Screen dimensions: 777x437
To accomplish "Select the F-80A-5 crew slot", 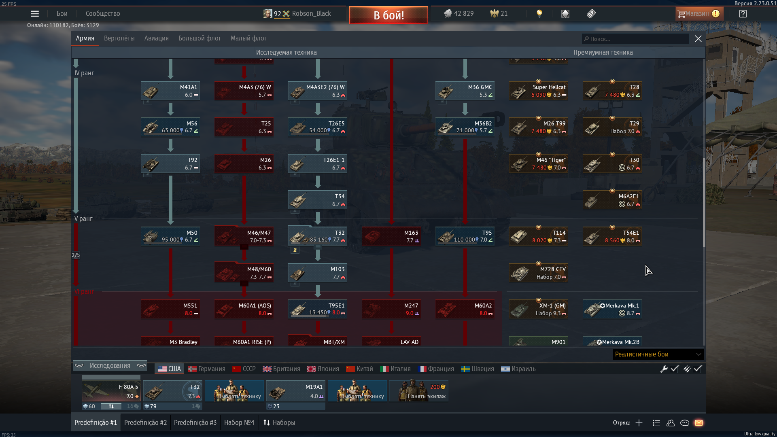I will [111, 391].
